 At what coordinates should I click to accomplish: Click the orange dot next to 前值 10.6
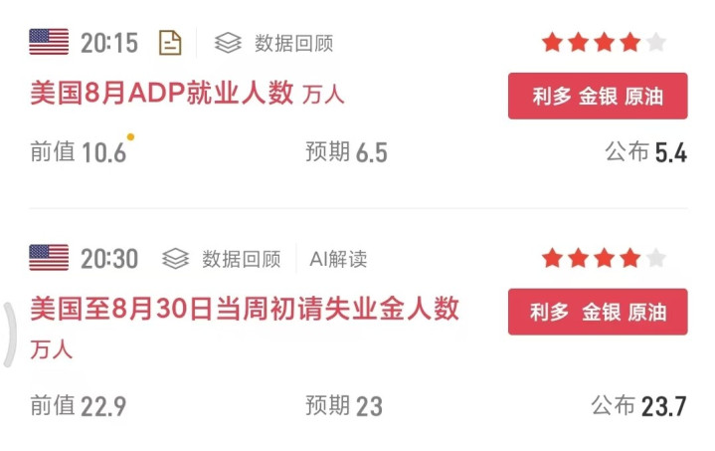tap(130, 136)
